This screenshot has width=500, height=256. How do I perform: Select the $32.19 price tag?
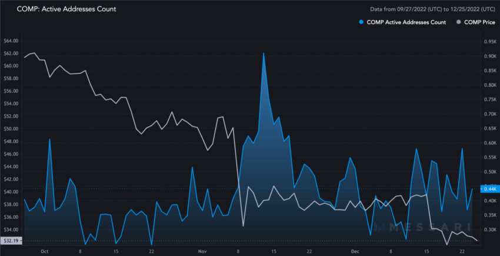click(11, 241)
